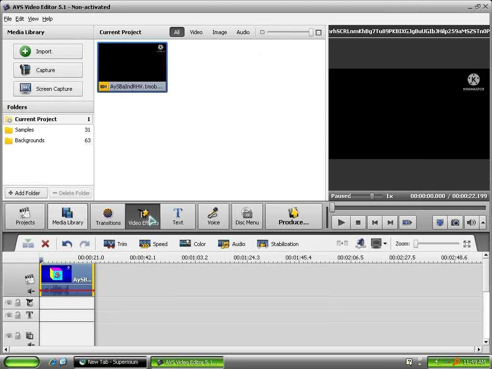492x369 pixels.
Task: Toggle visibility of the text track
Action: point(9,315)
